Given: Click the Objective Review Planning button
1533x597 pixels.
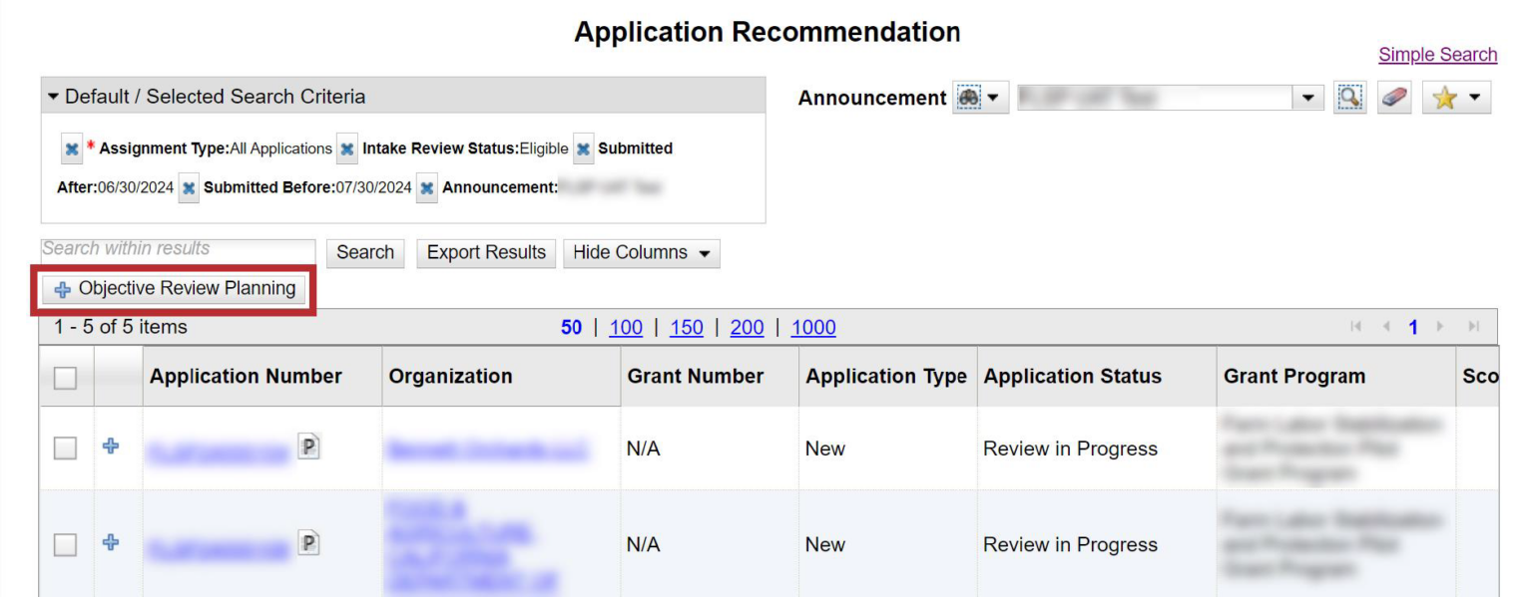Looking at the screenshot, I should pyautogui.click(x=175, y=289).
